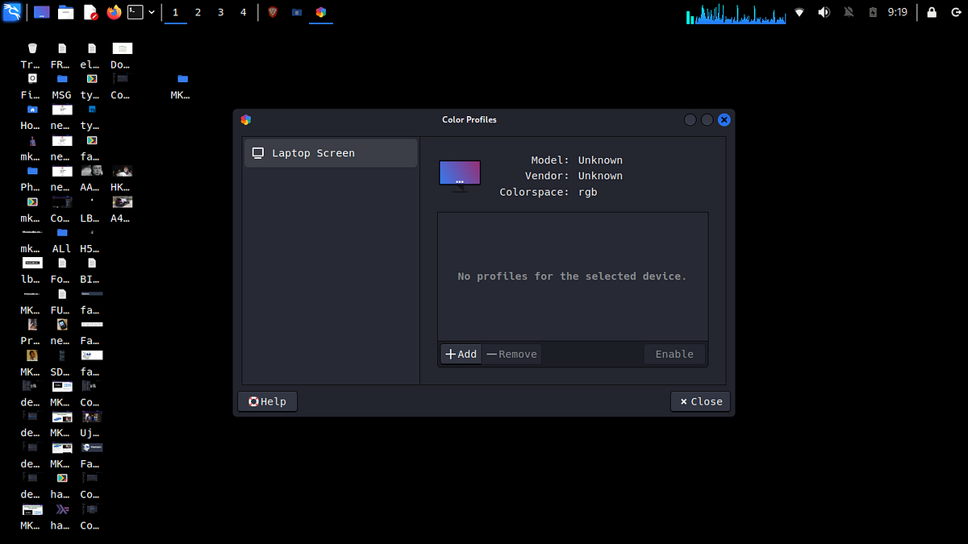Add a color profile
Screen dimensions: 968x544
tap(461, 354)
